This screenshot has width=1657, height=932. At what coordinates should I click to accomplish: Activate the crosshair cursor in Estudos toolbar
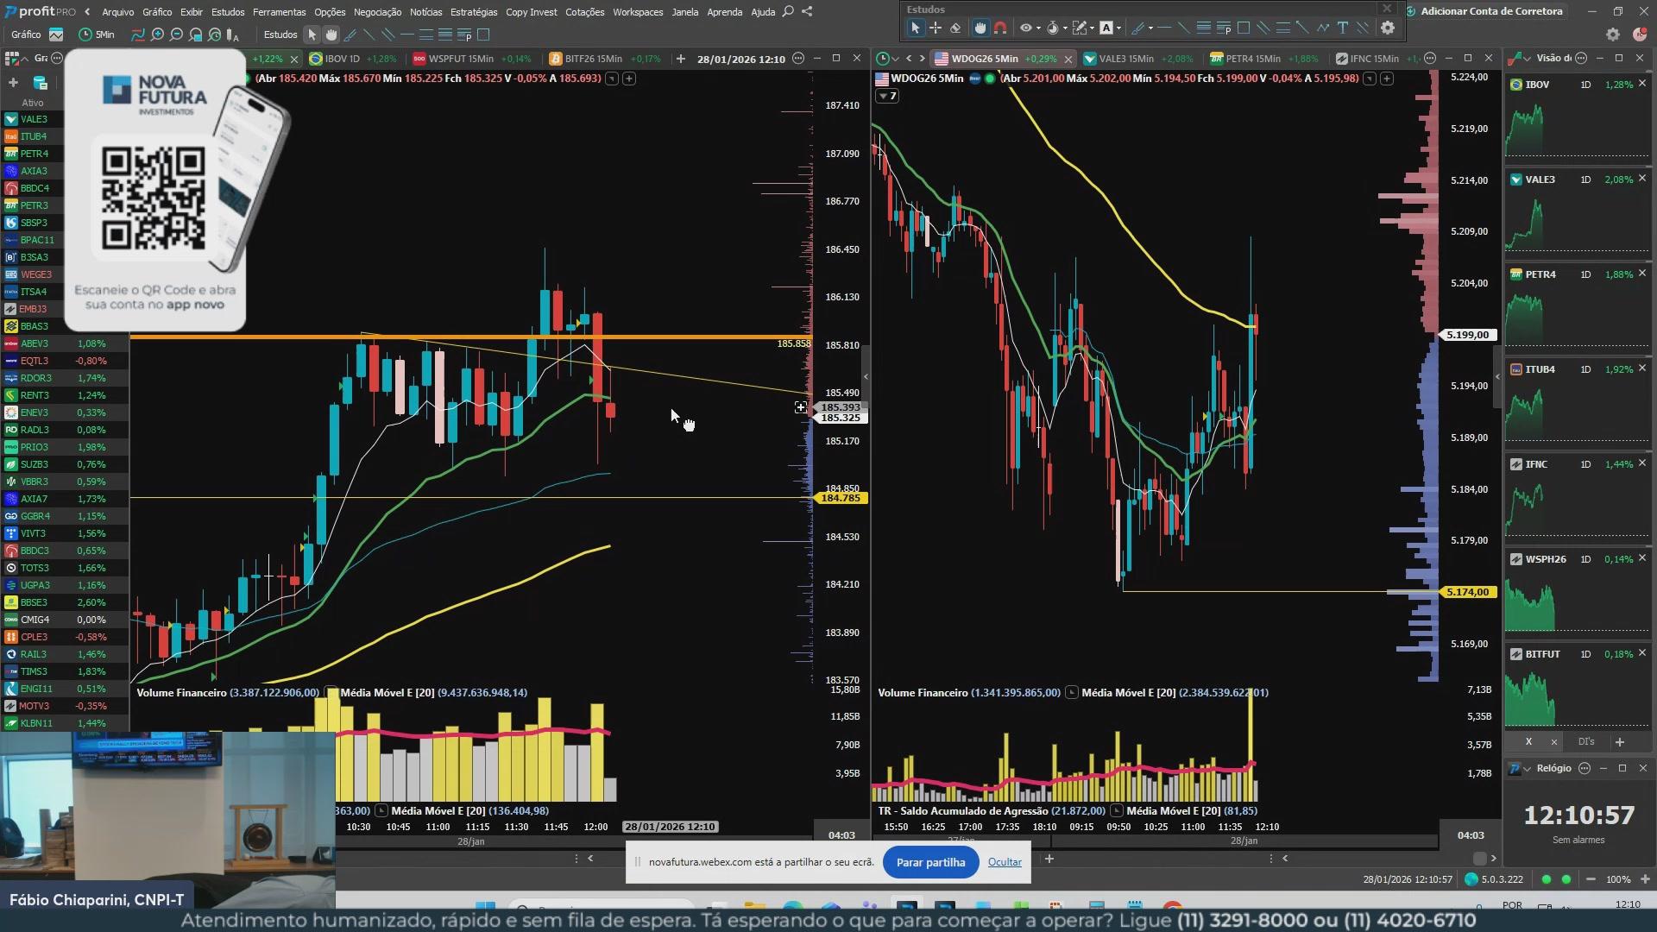tap(936, 28)
